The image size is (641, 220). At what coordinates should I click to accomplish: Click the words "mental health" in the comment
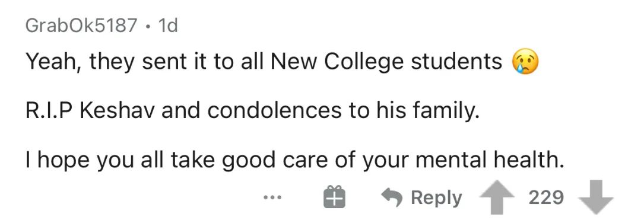(490, 160)
